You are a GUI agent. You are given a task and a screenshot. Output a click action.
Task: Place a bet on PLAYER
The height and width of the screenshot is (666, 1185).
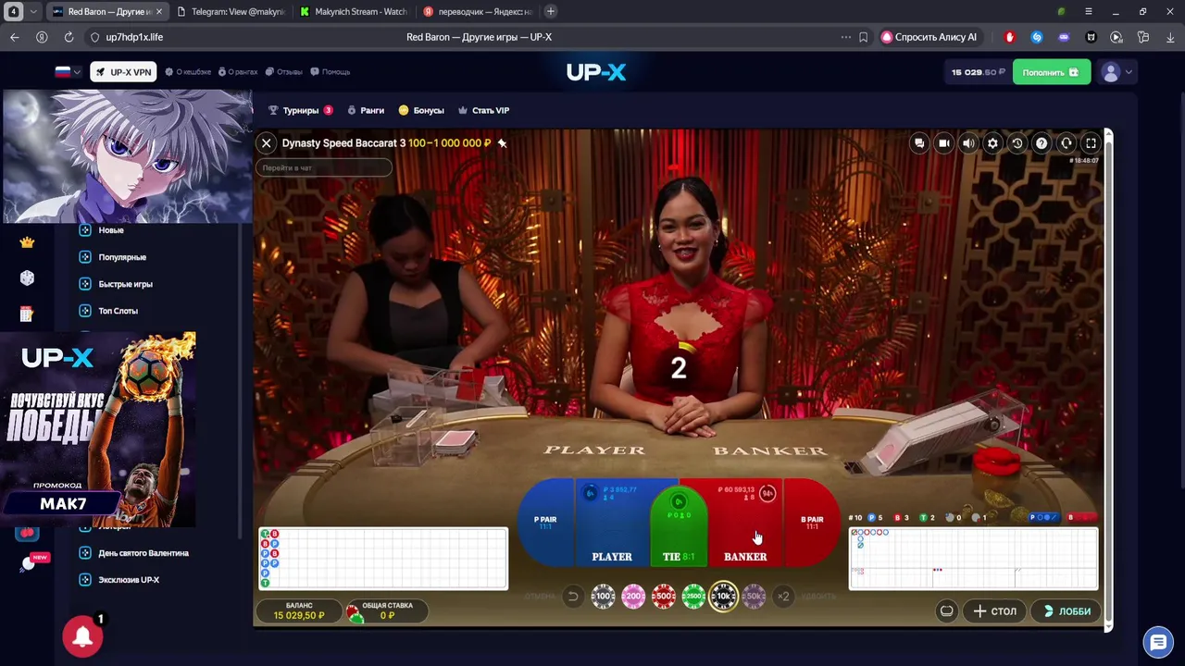[613, 524]
